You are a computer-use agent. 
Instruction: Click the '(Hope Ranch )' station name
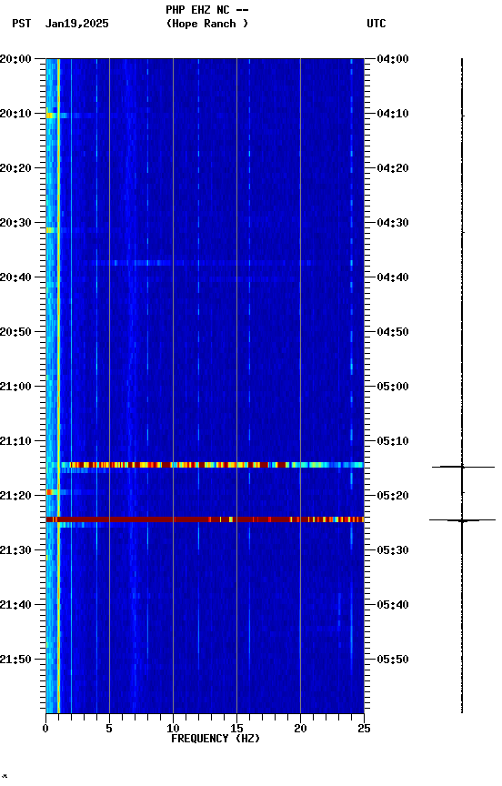207,23
